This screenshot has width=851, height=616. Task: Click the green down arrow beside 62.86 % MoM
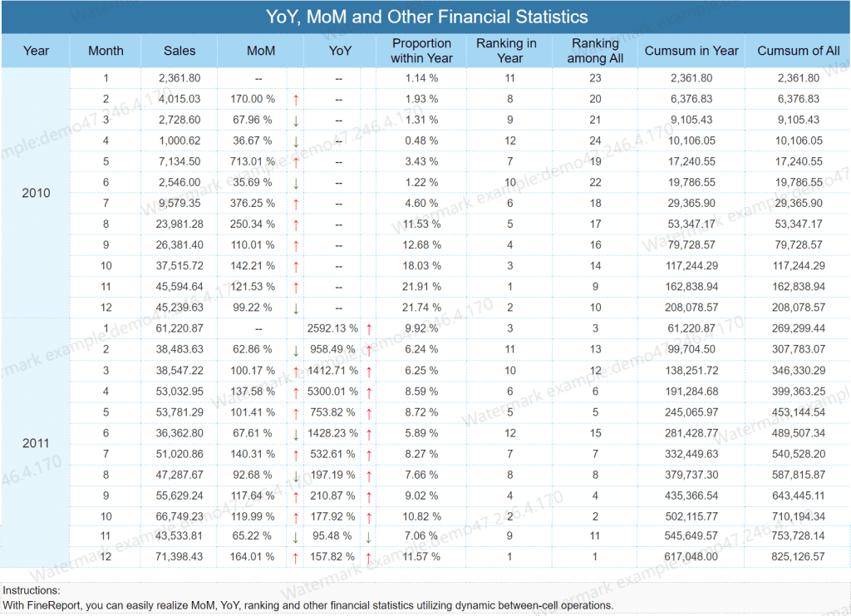click(x=296, y=350)
